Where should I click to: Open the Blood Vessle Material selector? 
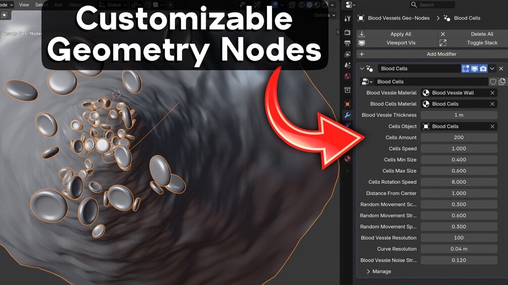coord(459,93)
